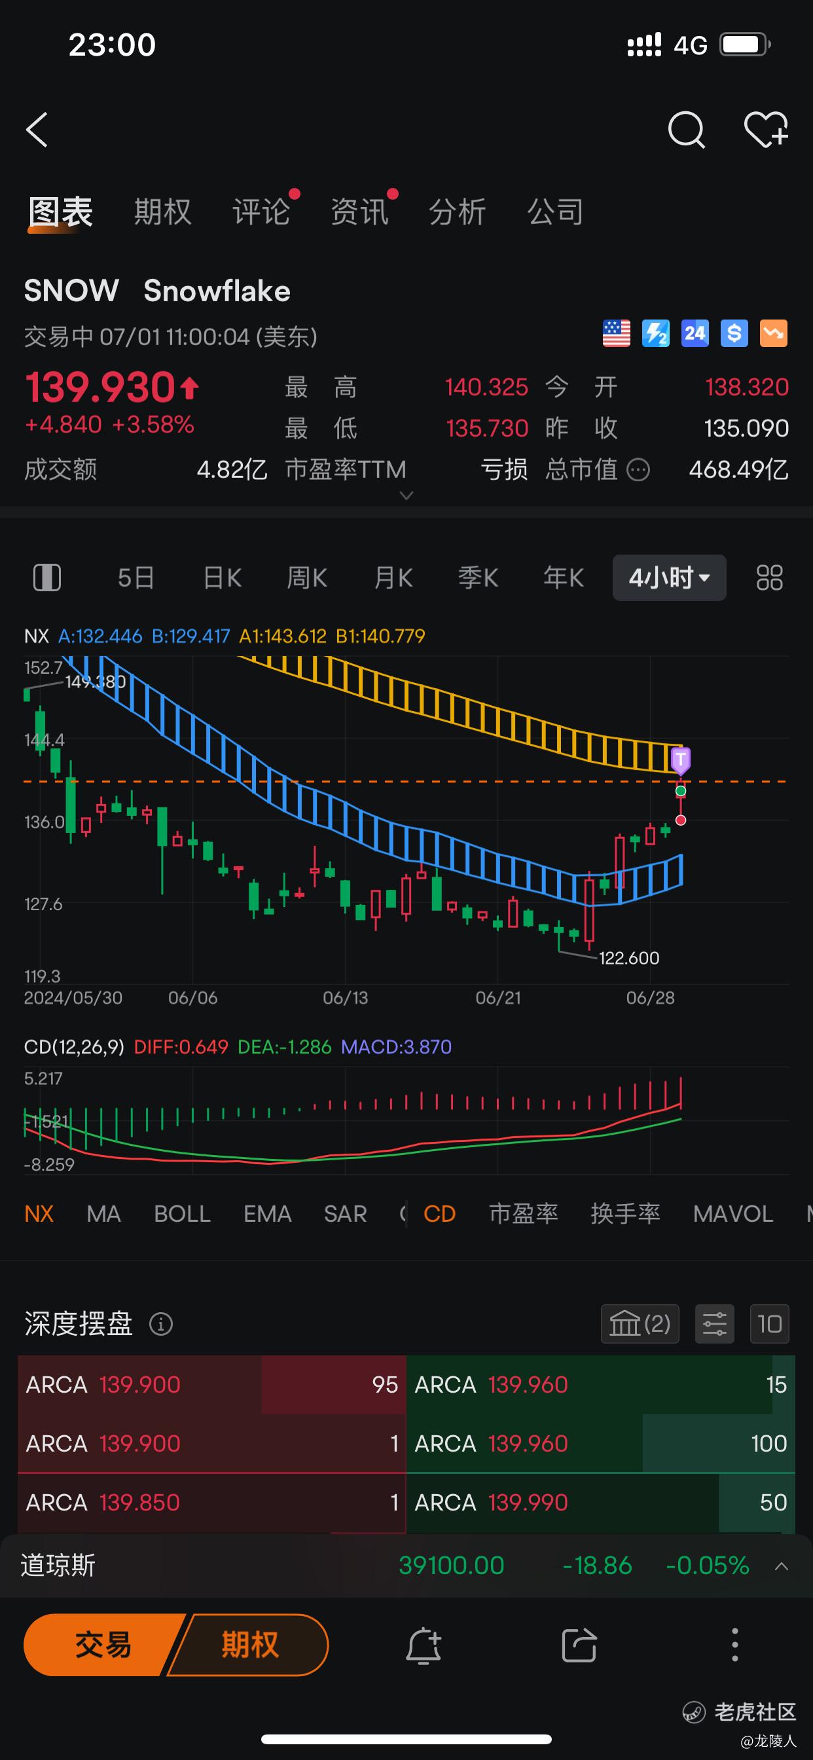Open depth order book info icon
The image size is (813, 1760).
[x=160, y=1324]
